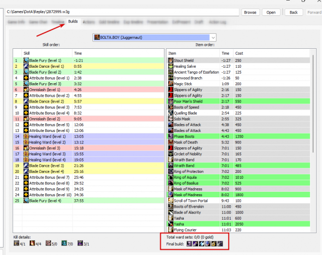This screenshot has height=255, width=322.
Task: Click the kill details hero icon beside 4/1
Action: click(16, 243)
